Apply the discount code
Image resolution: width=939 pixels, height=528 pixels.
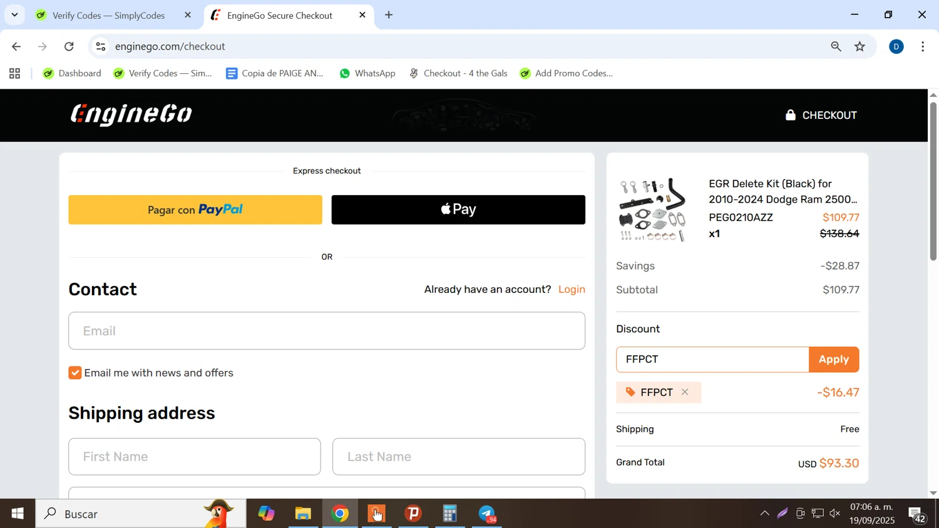coord(834,360)
